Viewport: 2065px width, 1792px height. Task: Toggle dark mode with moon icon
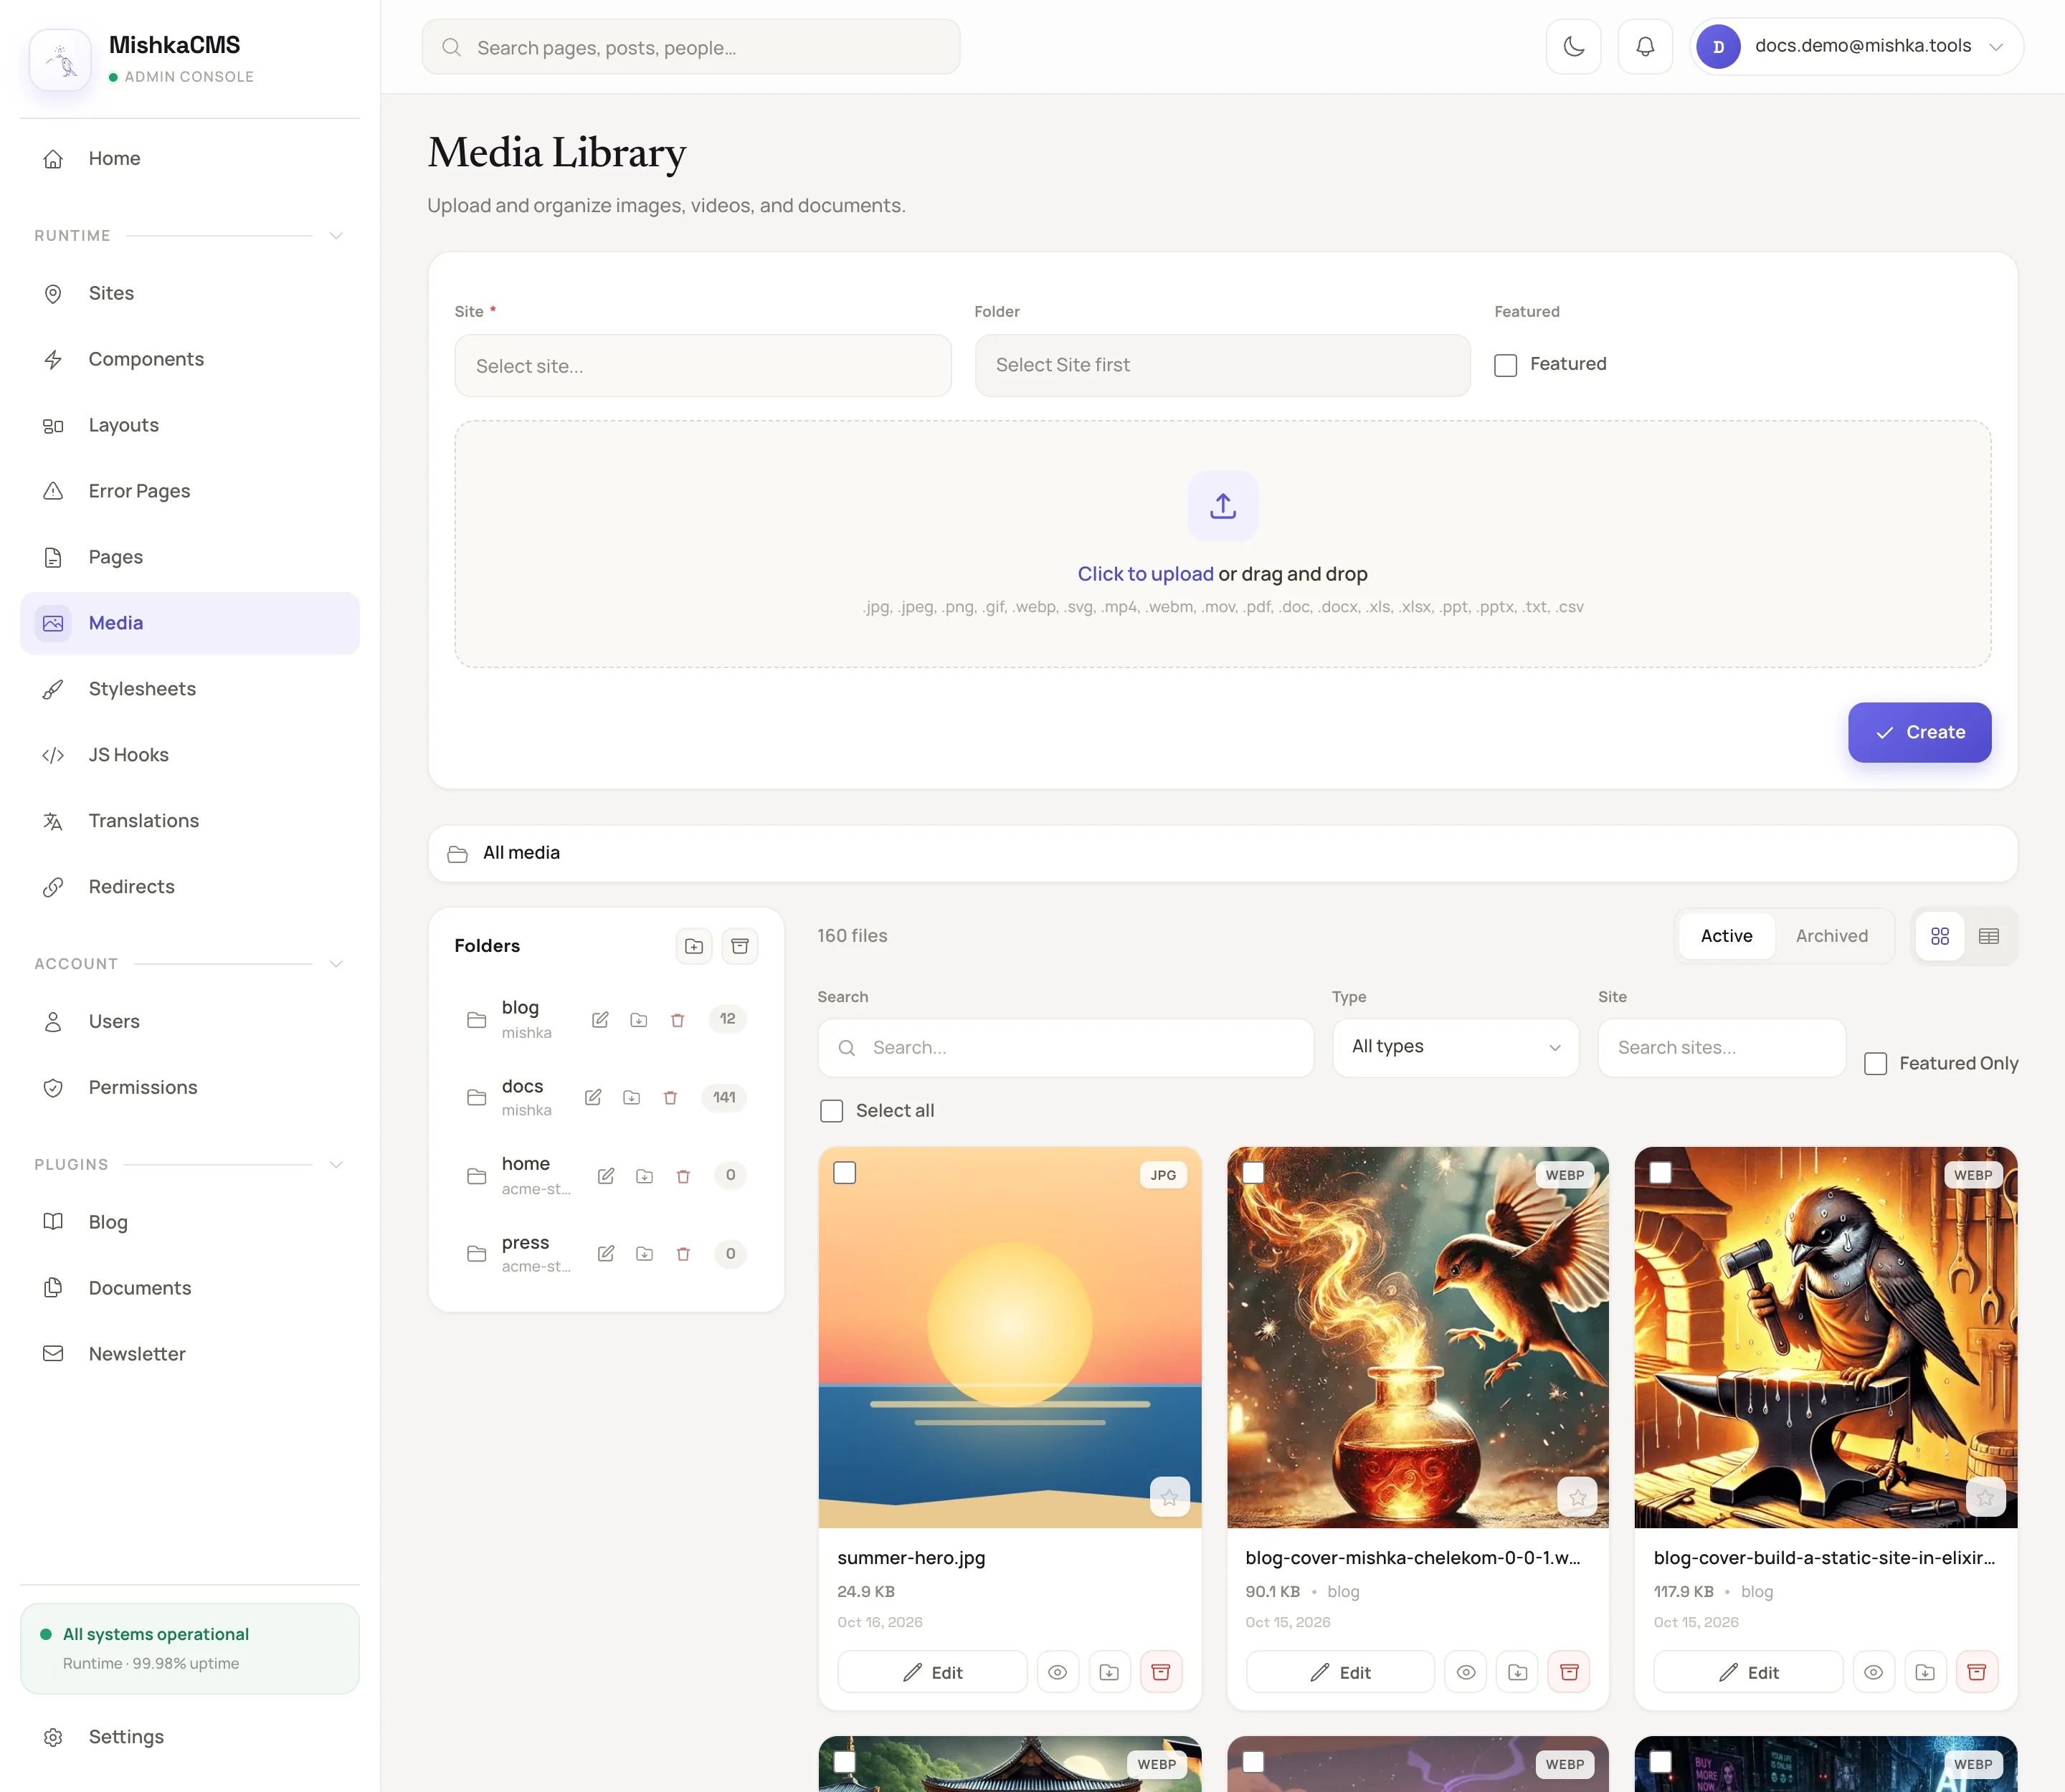[1572, 46]
